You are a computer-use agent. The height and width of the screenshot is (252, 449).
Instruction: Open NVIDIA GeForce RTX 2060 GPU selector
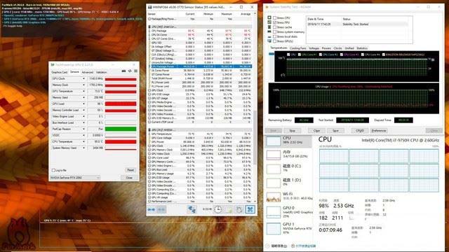(75, 178)
